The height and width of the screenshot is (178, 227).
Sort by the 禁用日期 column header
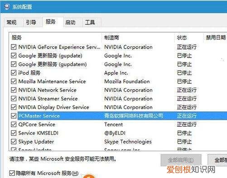coord(215,38)
